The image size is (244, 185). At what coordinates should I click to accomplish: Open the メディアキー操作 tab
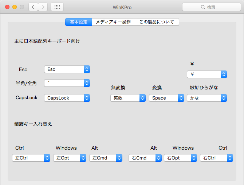(x=113, y=22)
